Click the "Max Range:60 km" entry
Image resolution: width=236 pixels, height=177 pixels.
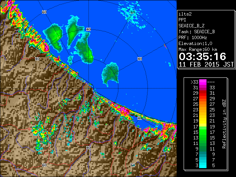point(198,49)
